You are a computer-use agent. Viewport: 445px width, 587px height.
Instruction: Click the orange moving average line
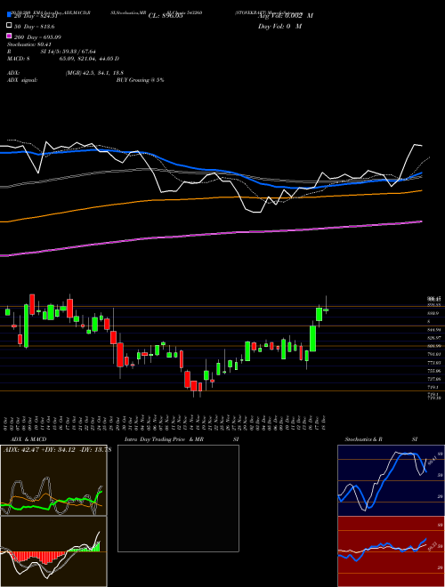tap(210, 198)
